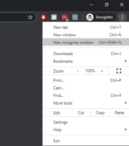Click the bookmark star icon
The width and height of the screenshot is (129, 146).
click(30, 17)
